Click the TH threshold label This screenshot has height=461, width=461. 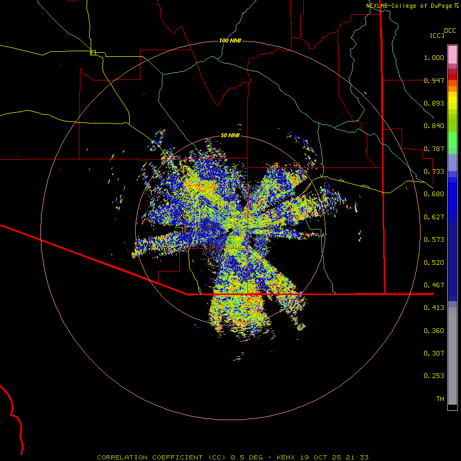[440, 399]
